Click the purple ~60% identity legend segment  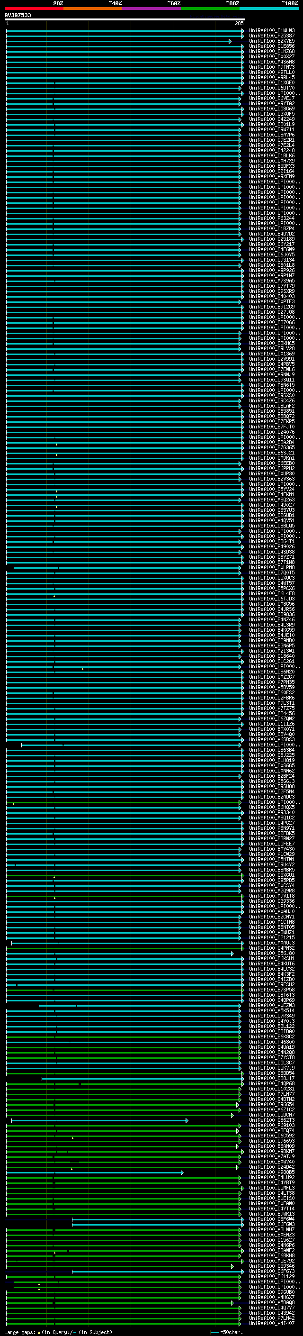point(151,9)
